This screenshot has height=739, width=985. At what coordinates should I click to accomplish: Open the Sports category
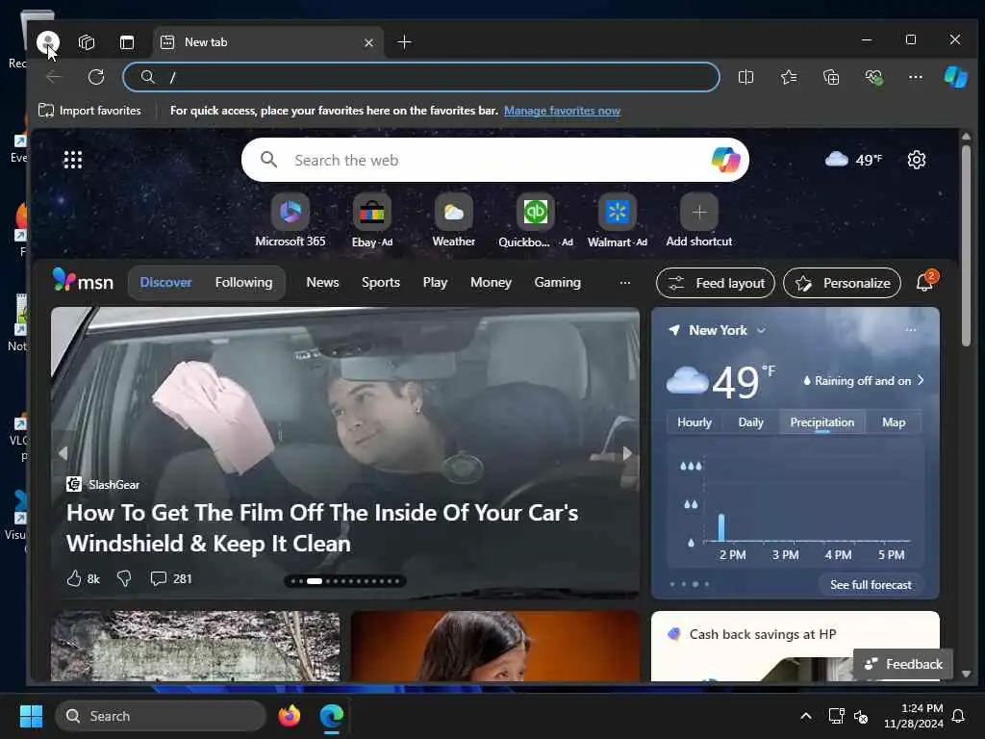pyautogui.click(x=381, y=283)
